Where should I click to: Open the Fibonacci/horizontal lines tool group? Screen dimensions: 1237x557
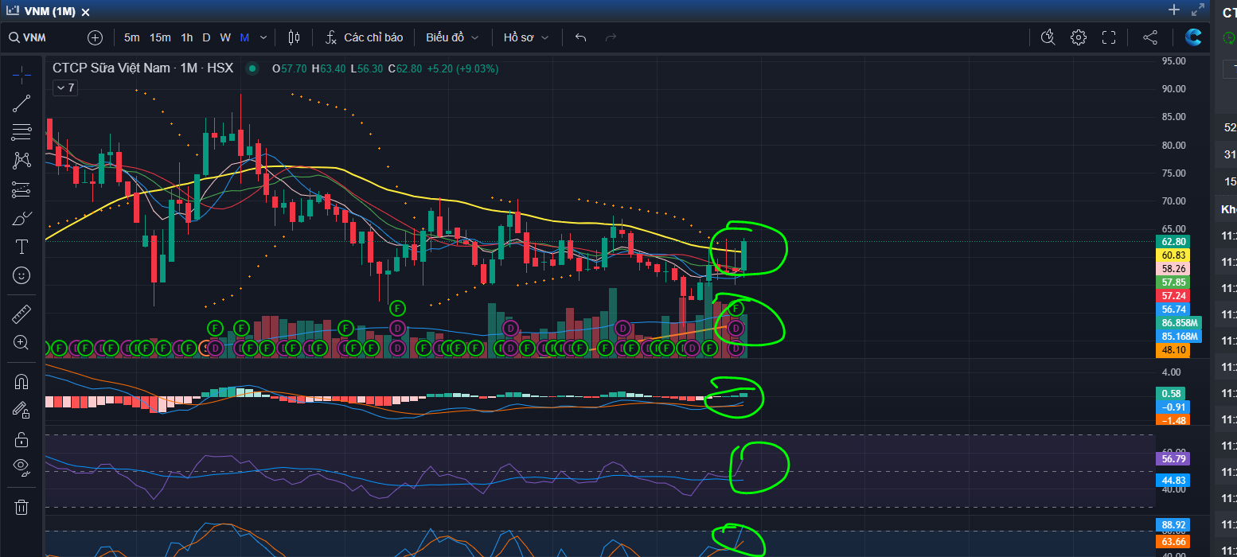click(x=21, y=132)
